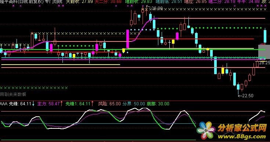The width and height of the screenshot is (270, 142).
Task: Click the tall magenta candlestick in the chart
Action: pos(127,39)
